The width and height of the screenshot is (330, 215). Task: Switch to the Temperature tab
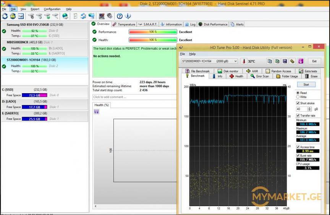click(124, 24)
